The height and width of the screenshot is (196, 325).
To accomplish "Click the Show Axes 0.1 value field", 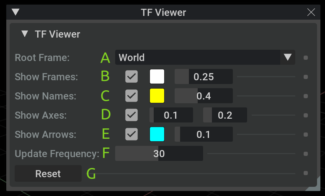I will pyautogui.click(x=171, y=115).
